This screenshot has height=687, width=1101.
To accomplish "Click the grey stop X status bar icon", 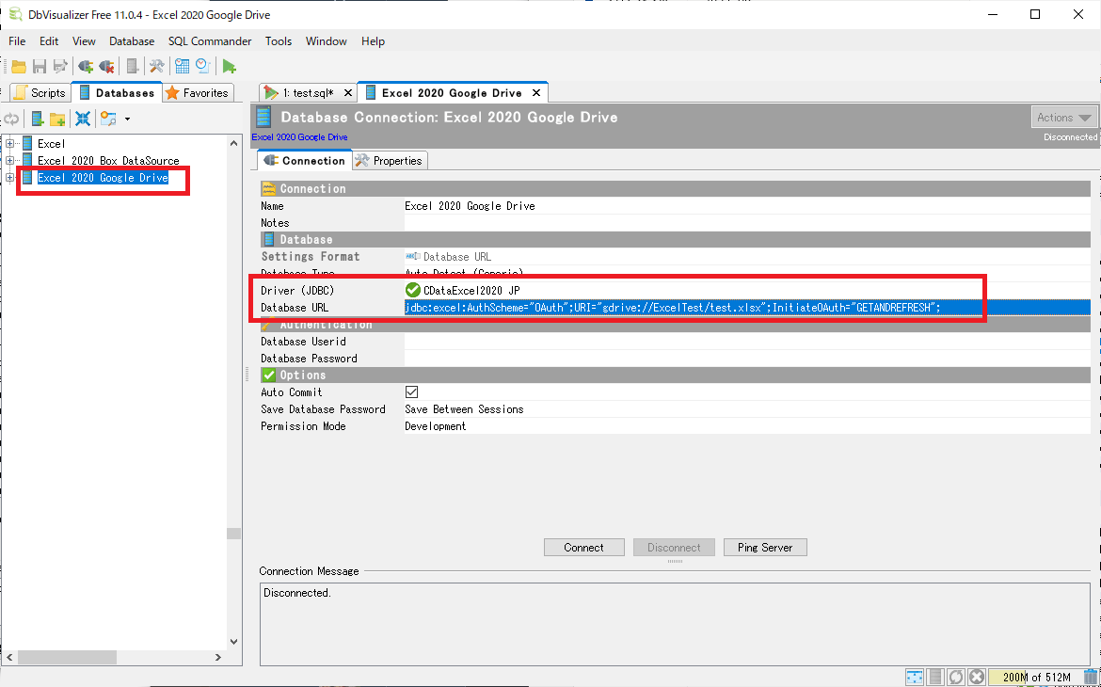I will 977,678.
